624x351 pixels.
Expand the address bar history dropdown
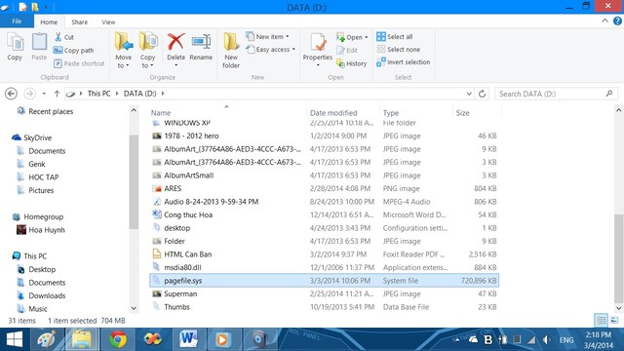point(469,94)
